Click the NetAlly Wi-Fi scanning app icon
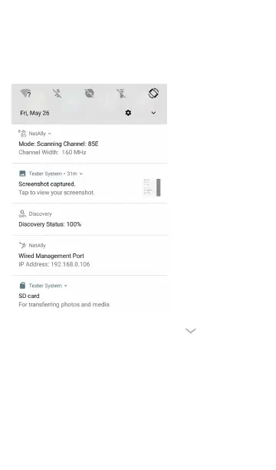 click(x=22, y=134)
